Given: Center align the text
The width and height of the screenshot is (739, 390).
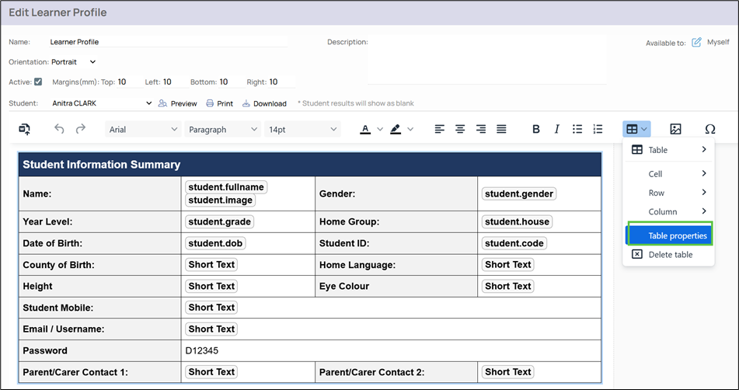Looking at the screenshot, I should pos(460,129).
